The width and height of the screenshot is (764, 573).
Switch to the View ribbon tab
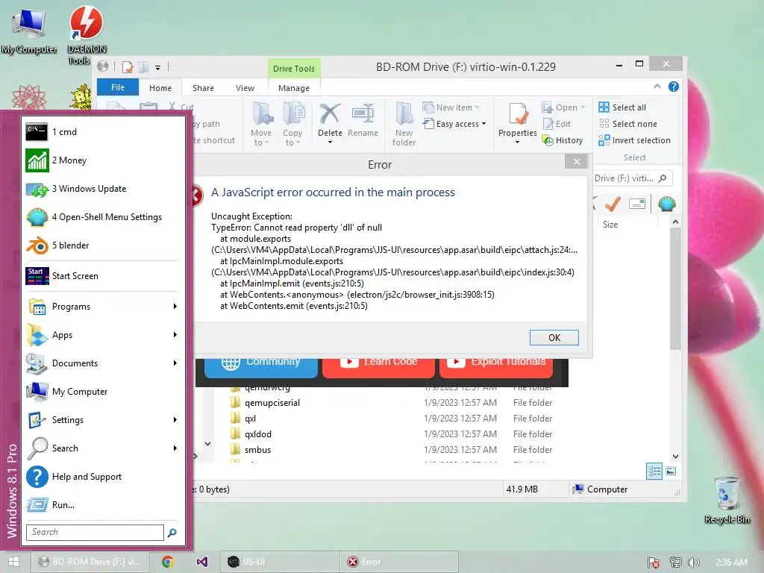245,88
